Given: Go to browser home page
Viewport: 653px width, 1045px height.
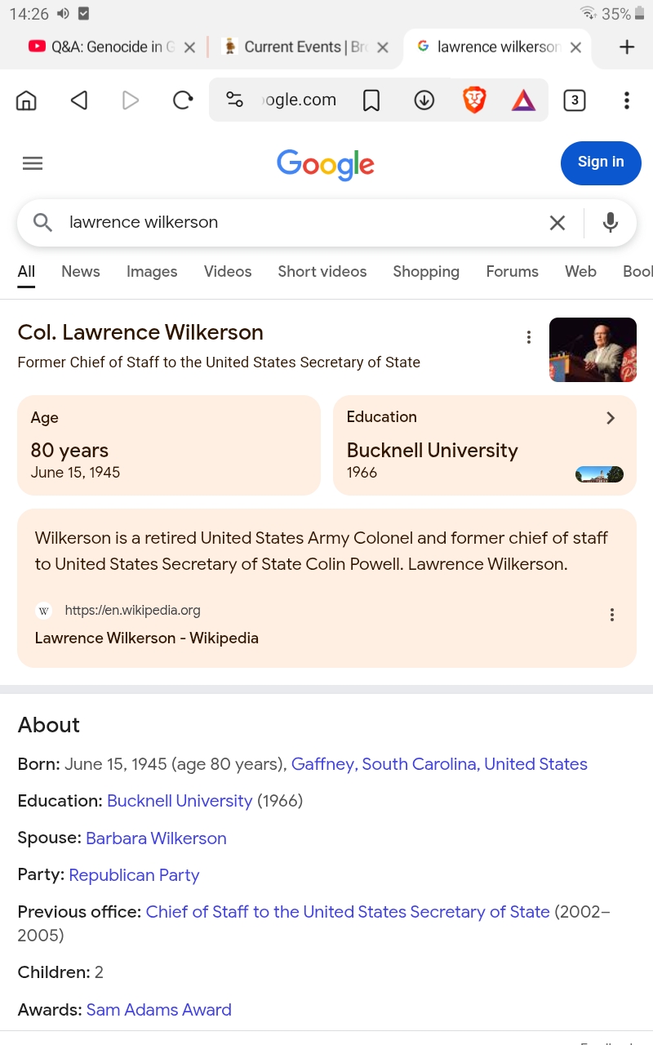Looking at the screenshot, I should coord(27,100).
